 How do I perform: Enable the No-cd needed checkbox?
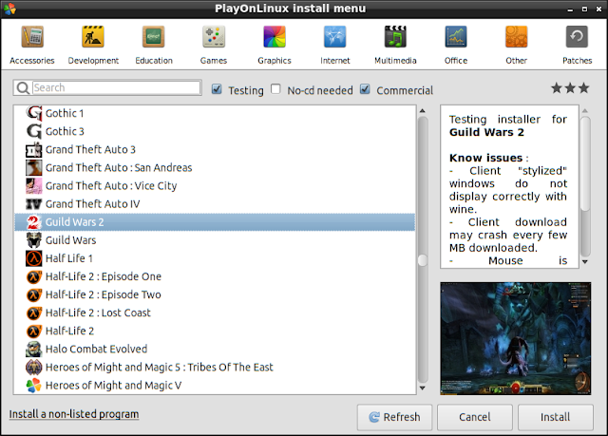point(275,89)
